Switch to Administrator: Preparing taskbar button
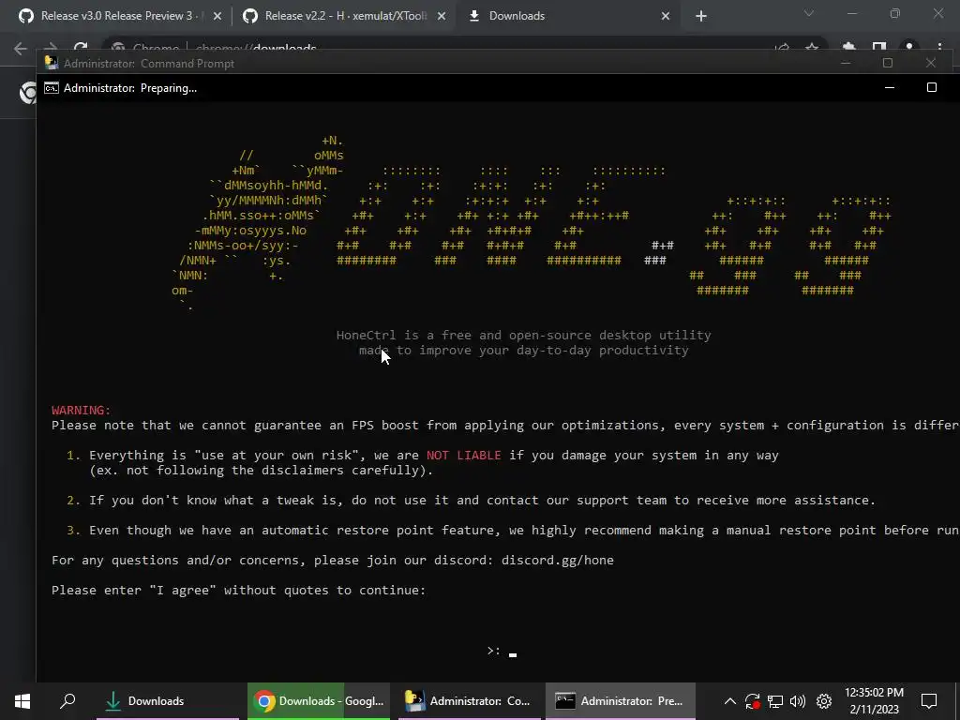This screenshot has width=960, height=720. coord(621,701)
